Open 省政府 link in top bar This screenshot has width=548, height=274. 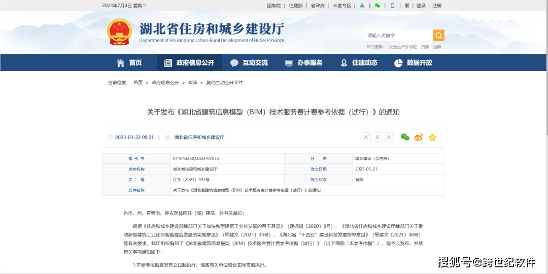tap(318, 6)
